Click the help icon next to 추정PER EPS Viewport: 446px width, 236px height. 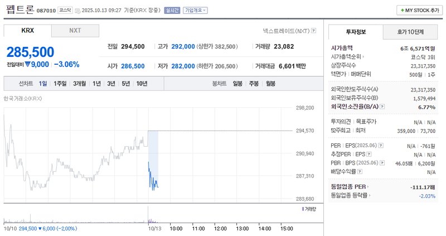click(x=369, y=154)
